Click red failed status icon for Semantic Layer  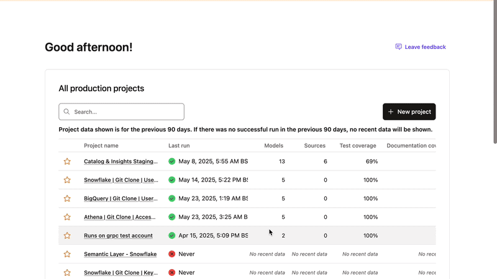point(172,254)
